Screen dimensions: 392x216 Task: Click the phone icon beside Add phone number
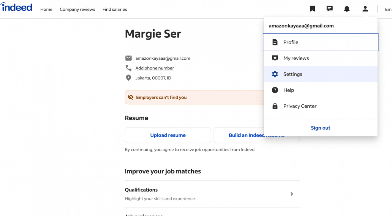pyautogui.click(x=128, y=68)
